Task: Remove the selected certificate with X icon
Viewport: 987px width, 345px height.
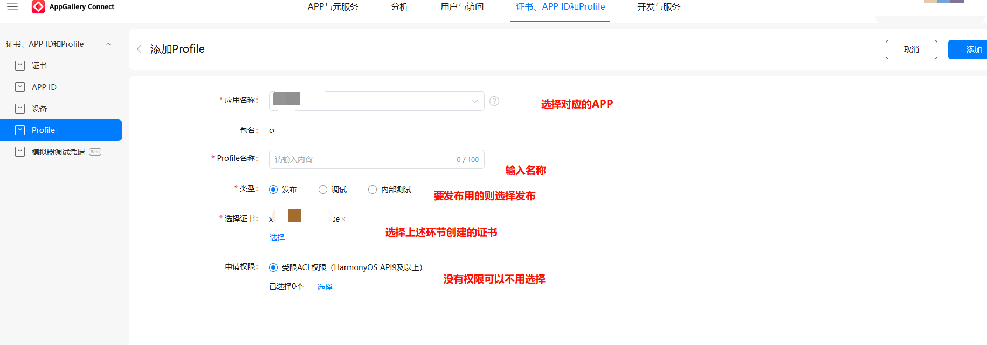Action: [x=343, y=219]
